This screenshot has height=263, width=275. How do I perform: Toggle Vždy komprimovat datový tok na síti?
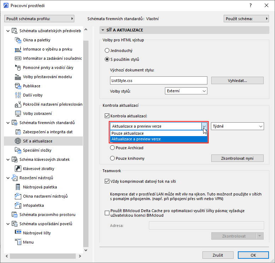(x=107, y=181)
